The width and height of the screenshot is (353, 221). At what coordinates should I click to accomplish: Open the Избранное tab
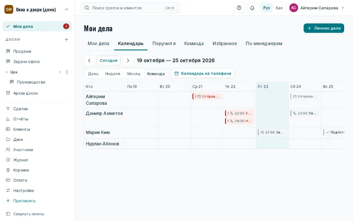pyautogui.click(x=225, y=43)
